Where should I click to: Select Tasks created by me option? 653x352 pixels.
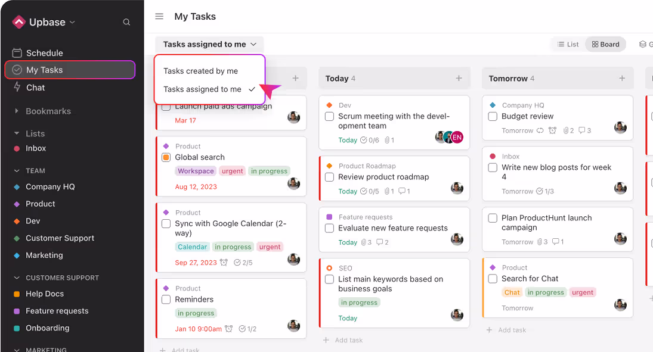point(200,71)
